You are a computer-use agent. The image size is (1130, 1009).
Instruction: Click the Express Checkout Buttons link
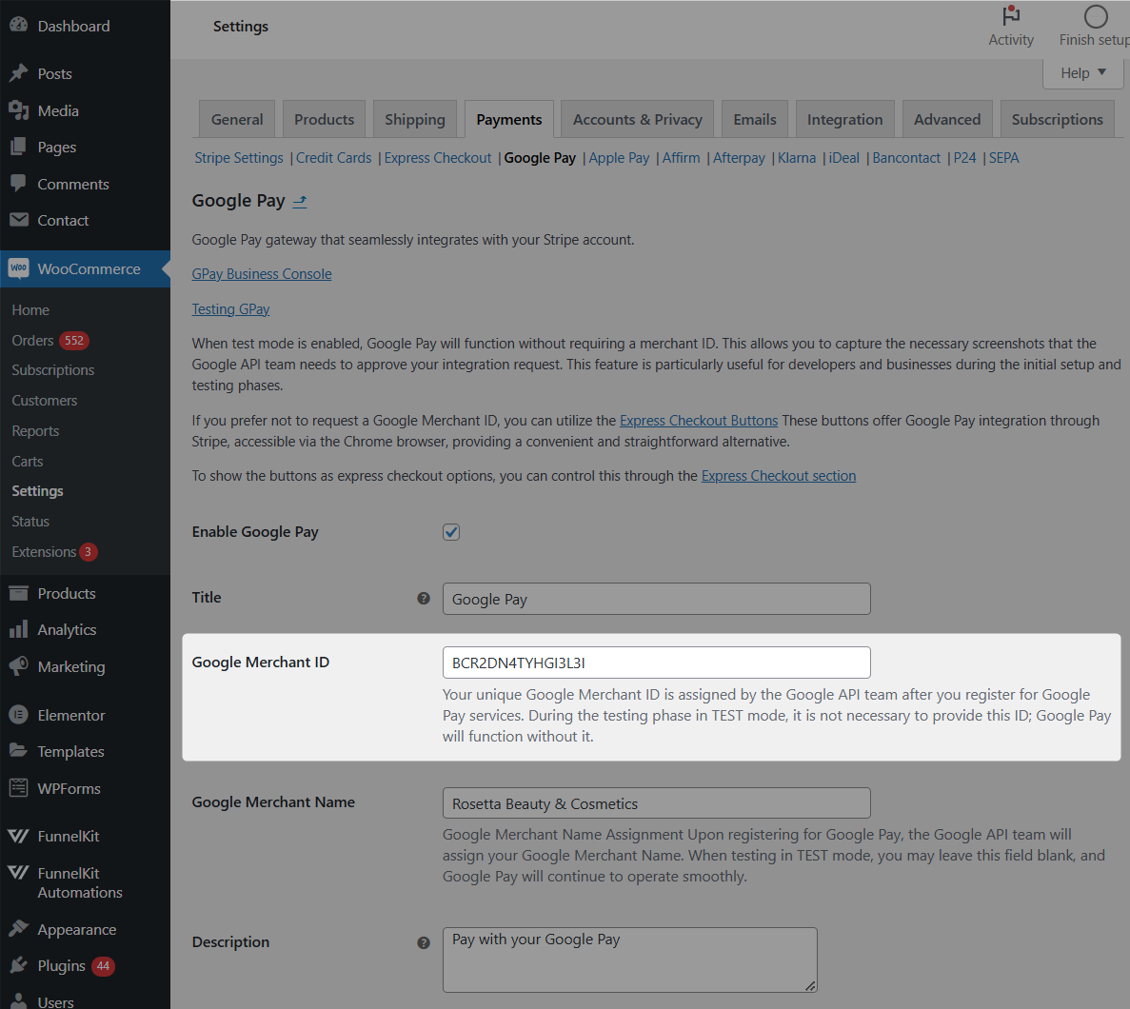(698, 421)
